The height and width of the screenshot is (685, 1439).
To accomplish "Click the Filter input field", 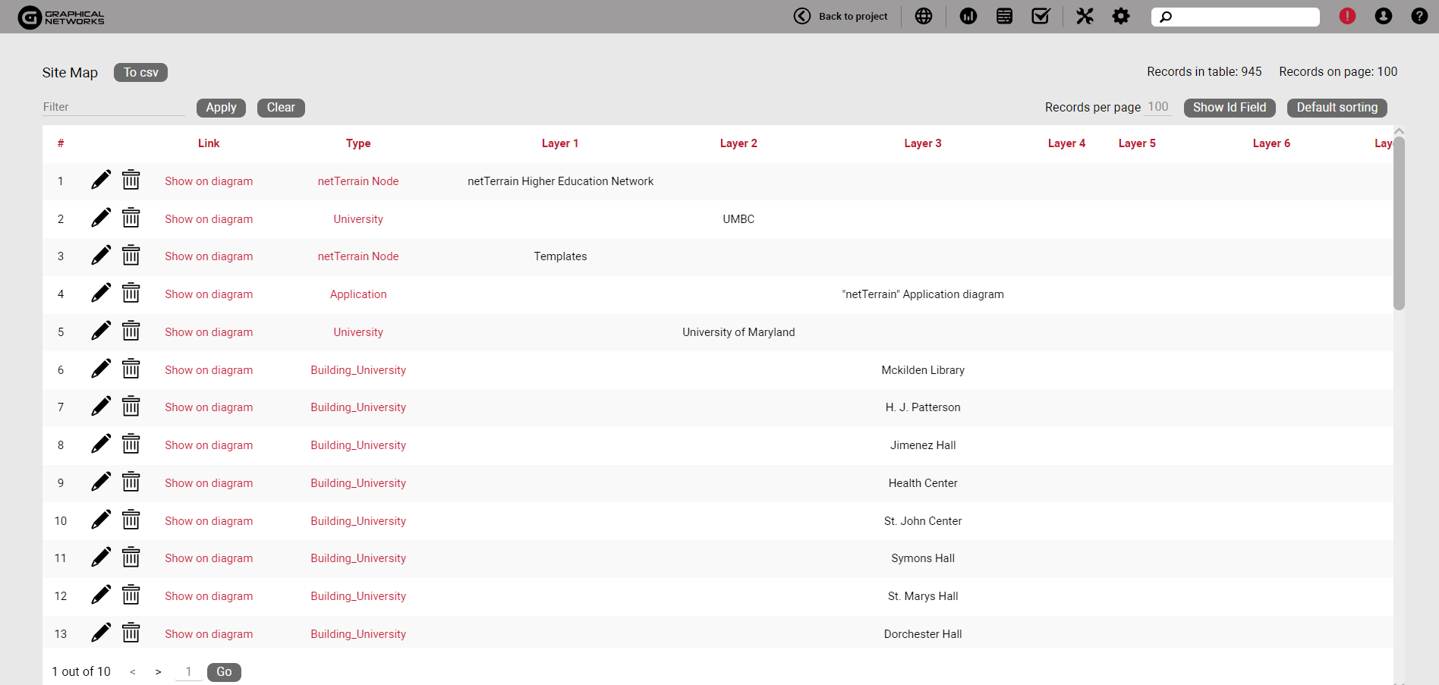I will click(113, 107).
